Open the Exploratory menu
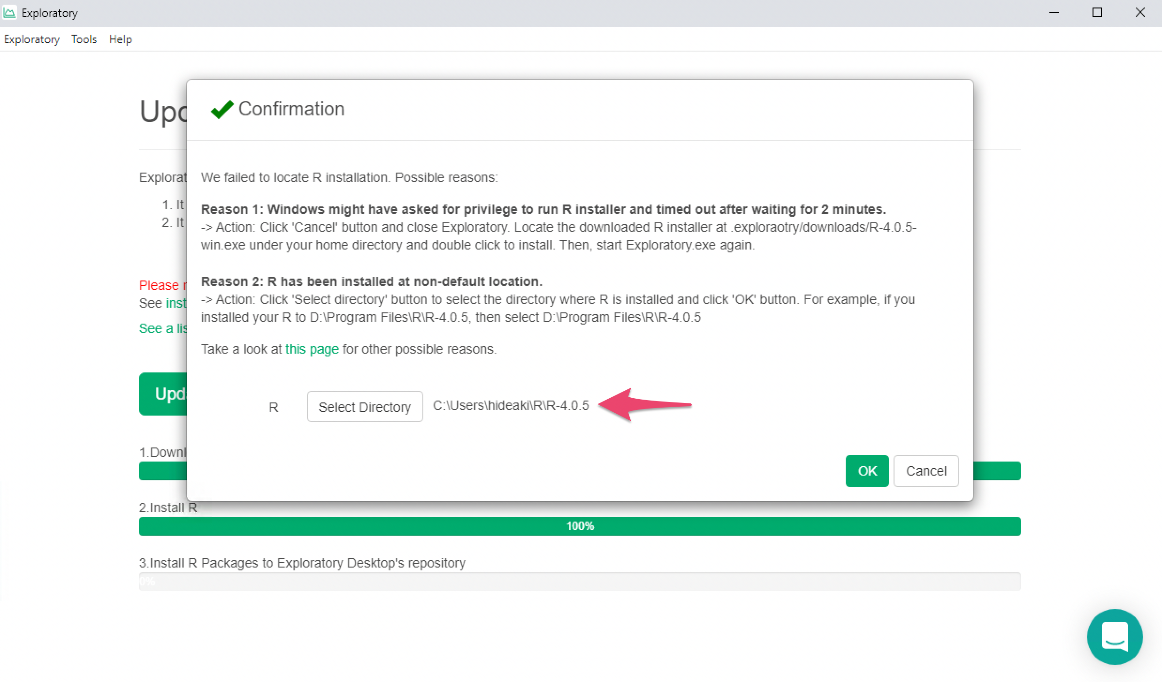 (32, 39)
